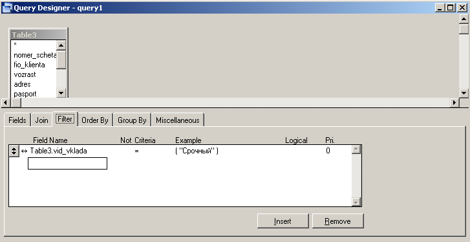Select fio_klienta field in Table3
Image resolution: width=470 pixels, height=242 pixels.
click(x=29, y=65)
